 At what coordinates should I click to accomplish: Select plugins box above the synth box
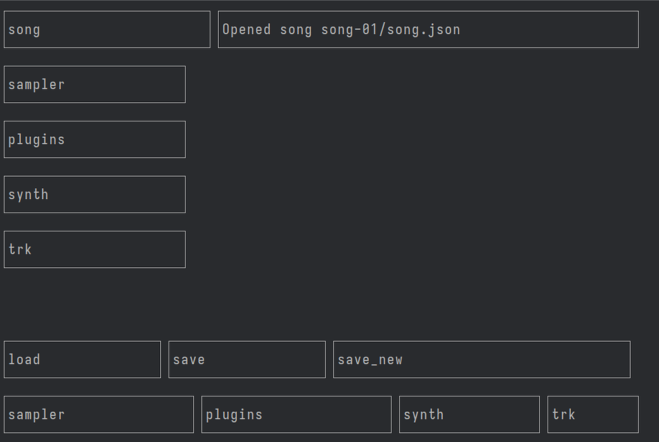pyautogui.click(x=95, y=139)
